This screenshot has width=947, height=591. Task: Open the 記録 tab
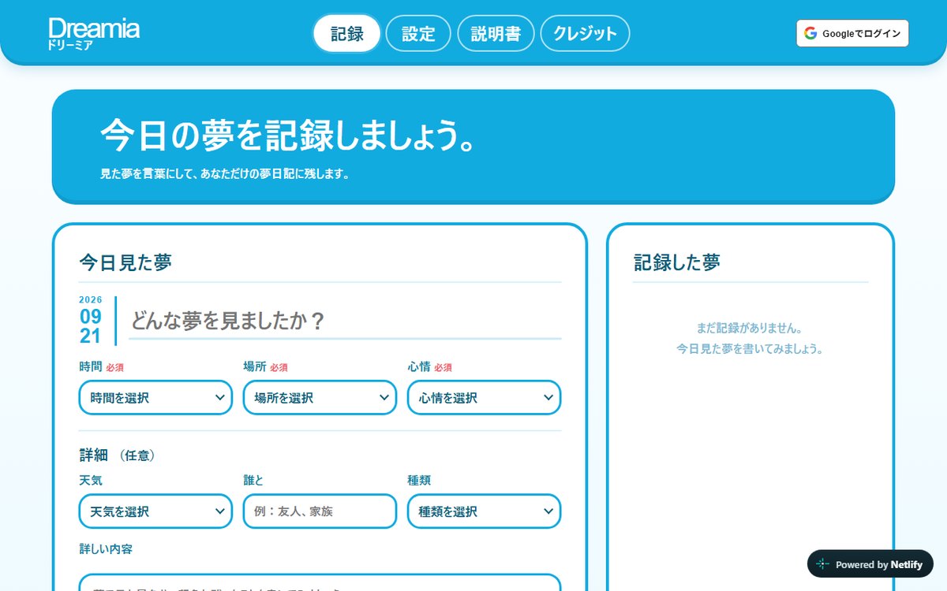tap(347, 34)
